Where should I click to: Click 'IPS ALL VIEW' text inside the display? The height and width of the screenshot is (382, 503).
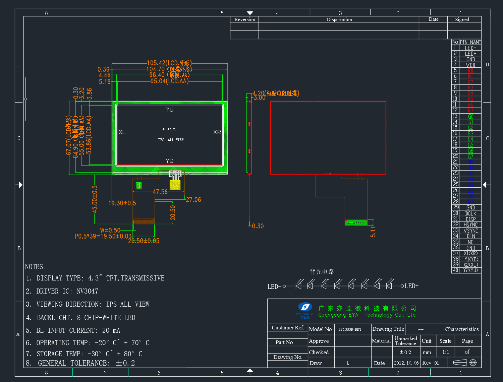pos(171,140)
